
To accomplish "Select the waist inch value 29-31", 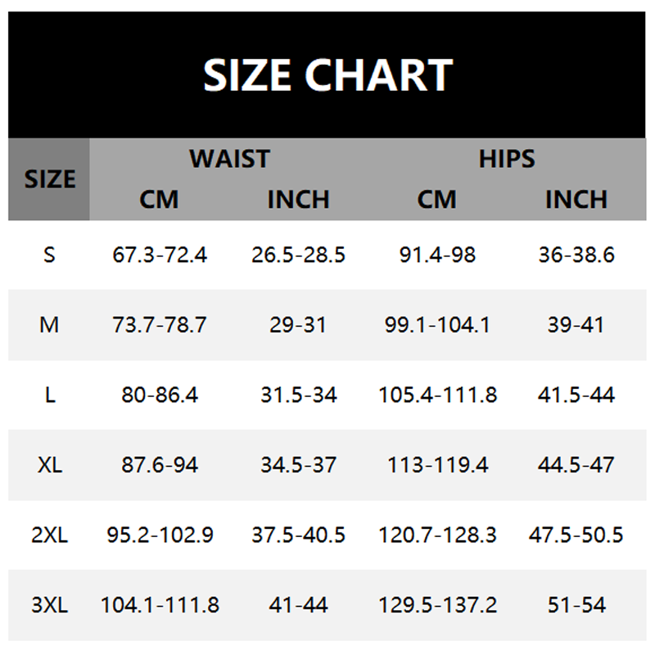I will (298, 325).
